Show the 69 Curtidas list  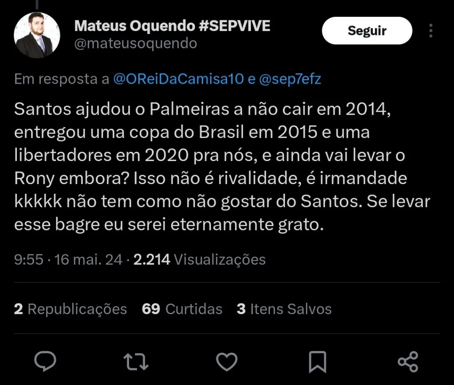[x=182, y=308]
